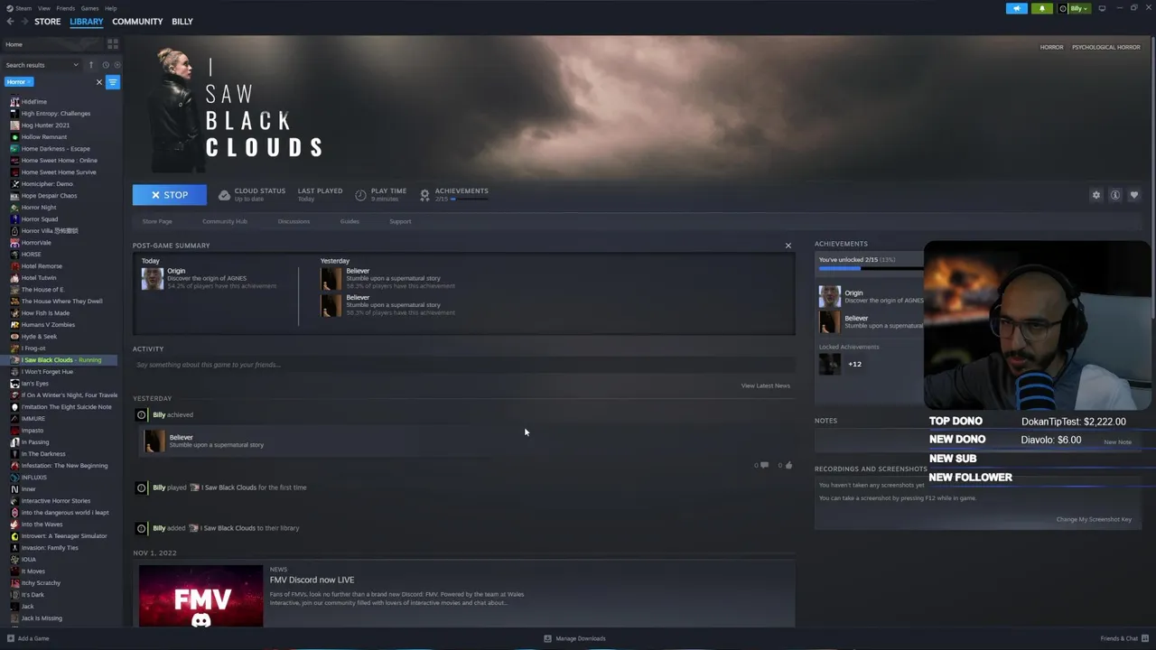Image resolution: width=1156 pixels, height=650 pixels.
Task: Close the Post-Game Summary panel
Action: point(788,246)
